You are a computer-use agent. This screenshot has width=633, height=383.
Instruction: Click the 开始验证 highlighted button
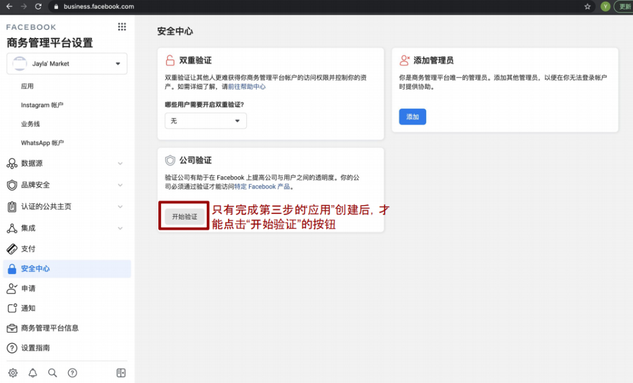(x=183, y=216)
